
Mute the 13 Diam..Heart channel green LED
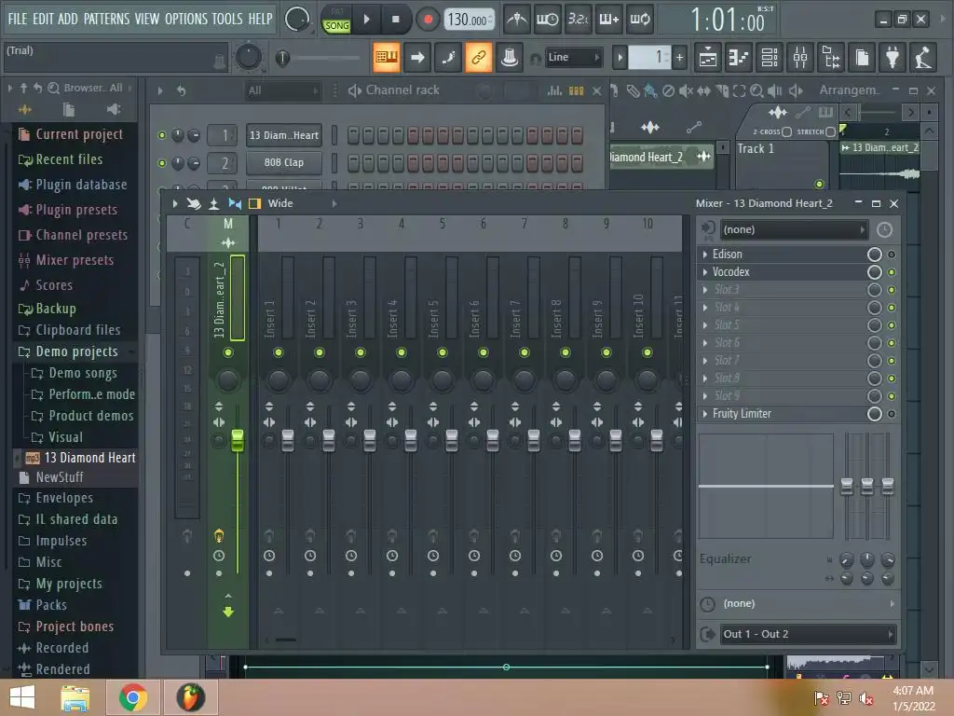coord(162,135)
